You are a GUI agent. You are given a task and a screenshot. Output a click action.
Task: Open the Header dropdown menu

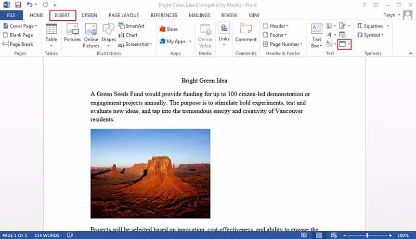(276, 25)
